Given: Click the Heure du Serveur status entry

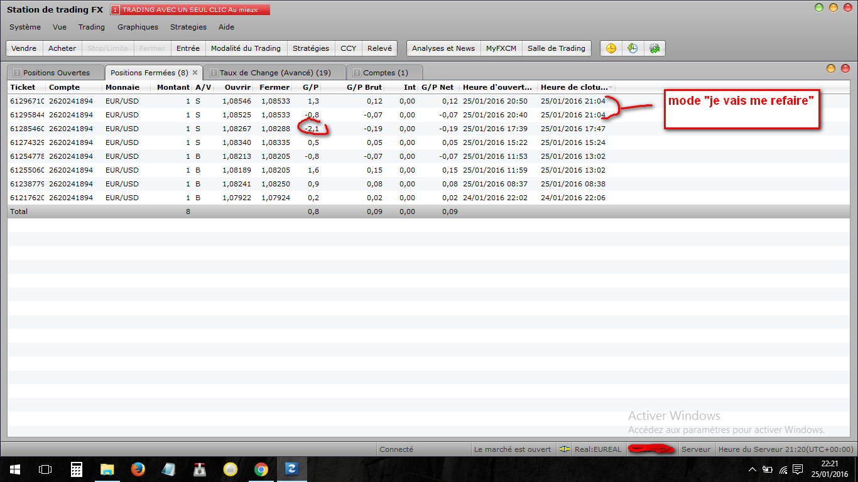Looking at the screenshot, I should 786,449.
